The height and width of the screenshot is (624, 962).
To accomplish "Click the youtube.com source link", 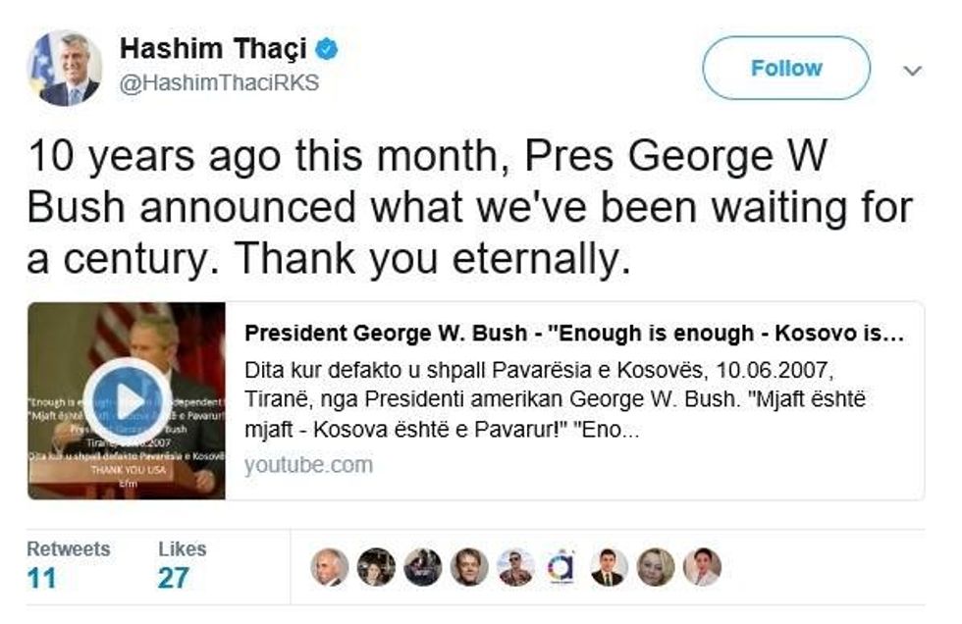I will (308, 465).
